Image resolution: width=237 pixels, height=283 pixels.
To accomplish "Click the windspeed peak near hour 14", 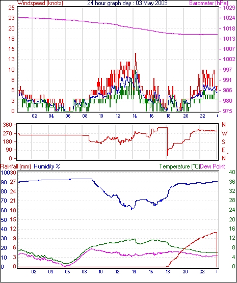I will 136,53.
